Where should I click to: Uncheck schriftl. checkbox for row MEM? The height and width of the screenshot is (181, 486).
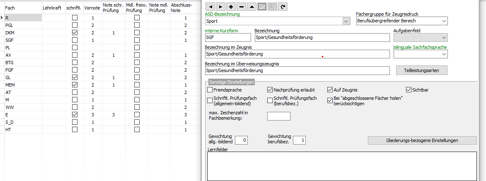coord(75,85)
